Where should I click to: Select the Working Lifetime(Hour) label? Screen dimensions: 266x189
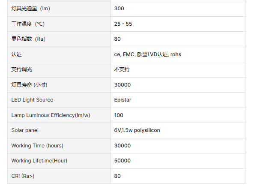coord(39,161)
